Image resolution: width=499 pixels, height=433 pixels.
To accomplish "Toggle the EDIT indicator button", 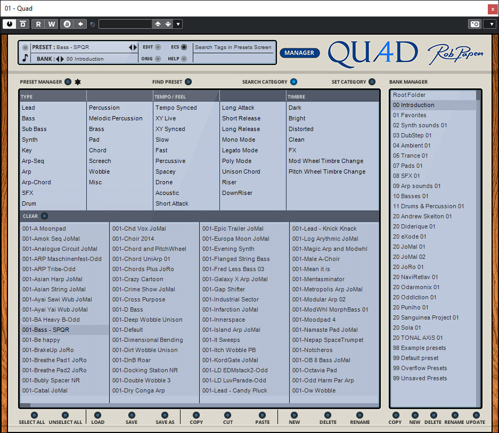I will point(159,47).
